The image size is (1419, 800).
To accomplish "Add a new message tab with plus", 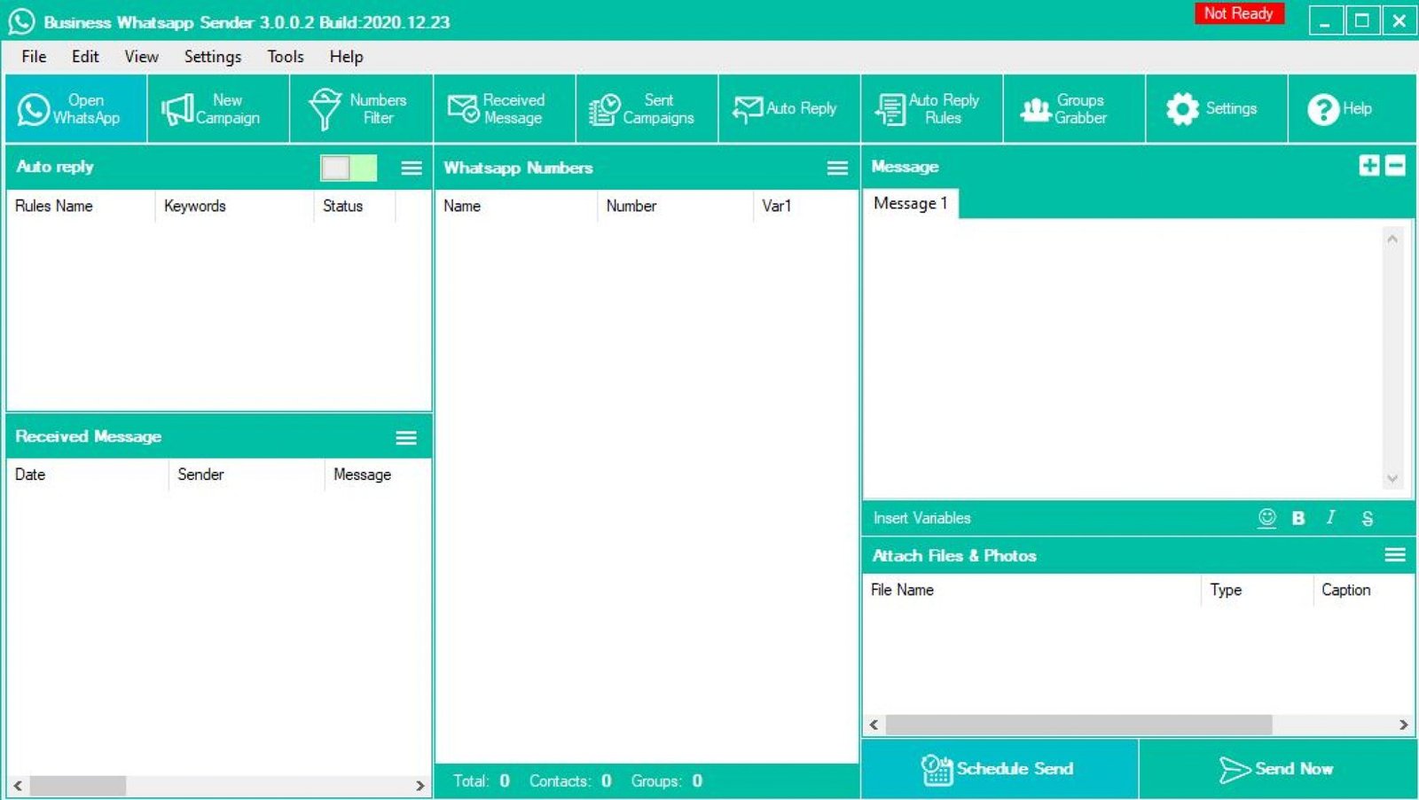I will coord(1369,166).
